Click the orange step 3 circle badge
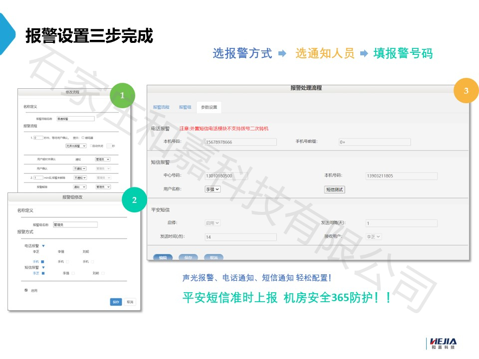The height and width of the screenshot is (359, 479). [x=466, y=91]
